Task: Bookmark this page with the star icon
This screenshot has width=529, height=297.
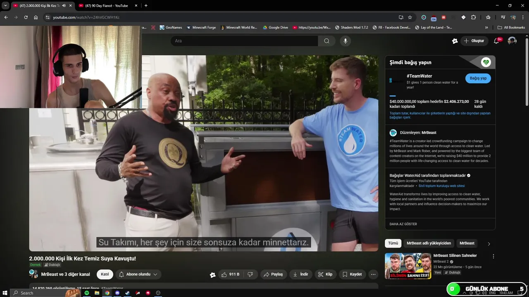Action: pyautogui.click(x=410, y=17)
